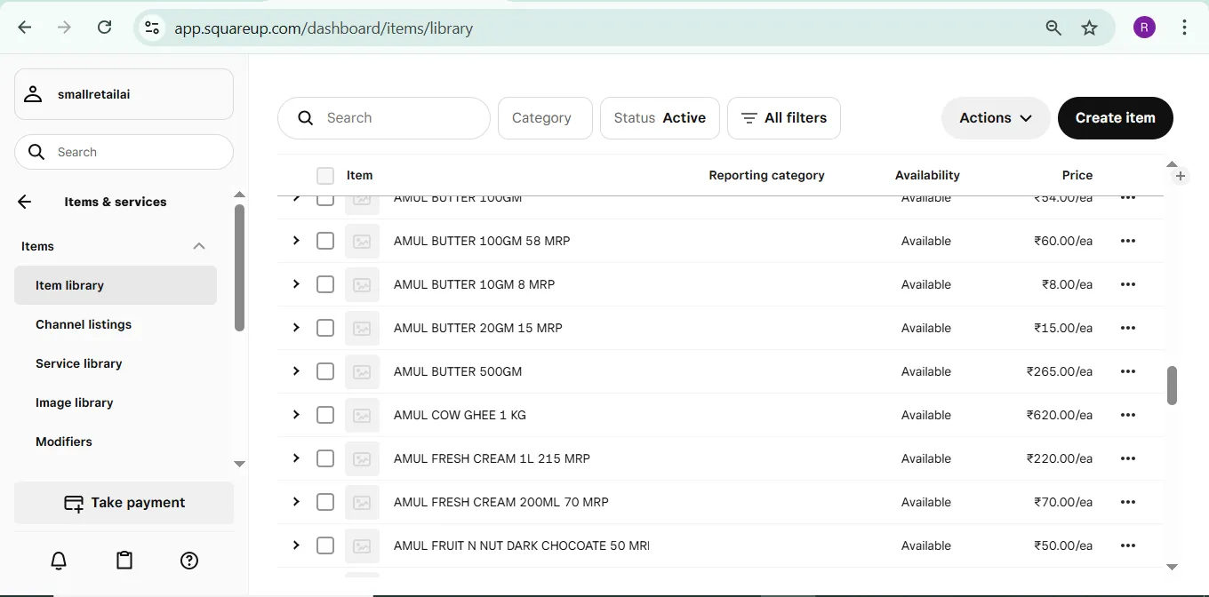
Task: Open Chrome three-dot menu
Action: coord(1184,28)
